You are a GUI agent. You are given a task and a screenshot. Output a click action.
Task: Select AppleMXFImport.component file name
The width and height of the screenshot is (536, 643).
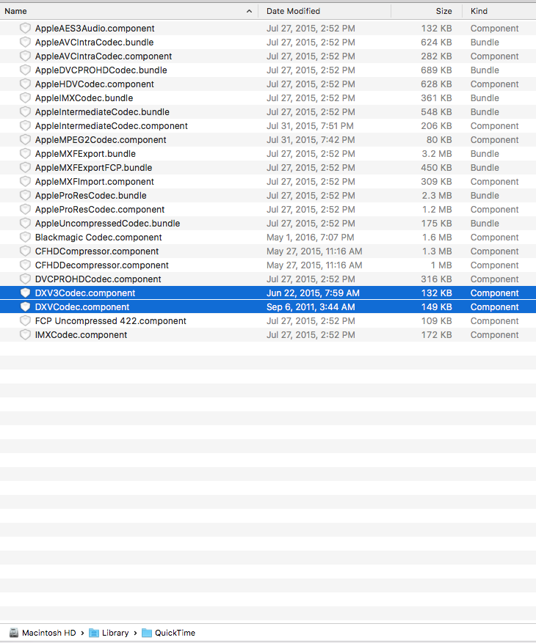point(94,182)
